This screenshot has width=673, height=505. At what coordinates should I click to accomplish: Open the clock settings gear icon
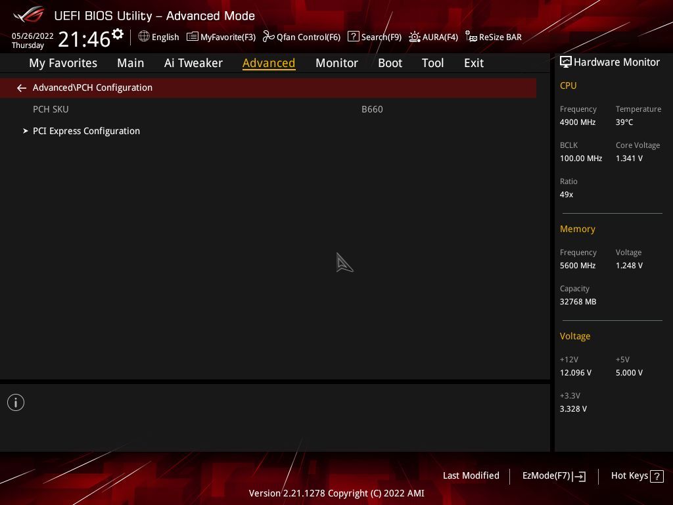click(x=118, y=34)
